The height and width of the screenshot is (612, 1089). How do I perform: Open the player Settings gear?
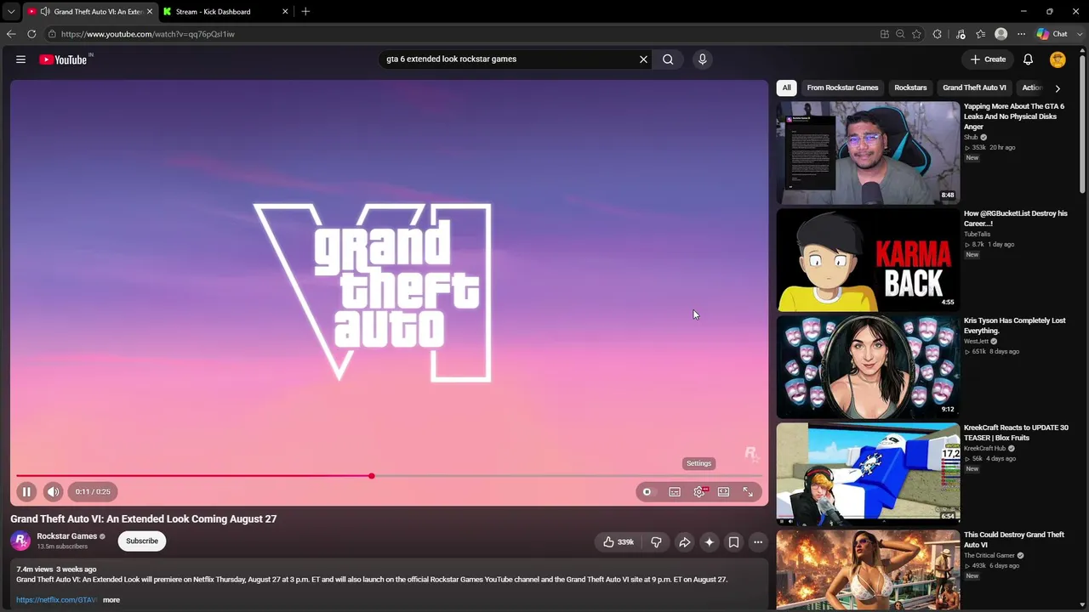click(699, 491)
